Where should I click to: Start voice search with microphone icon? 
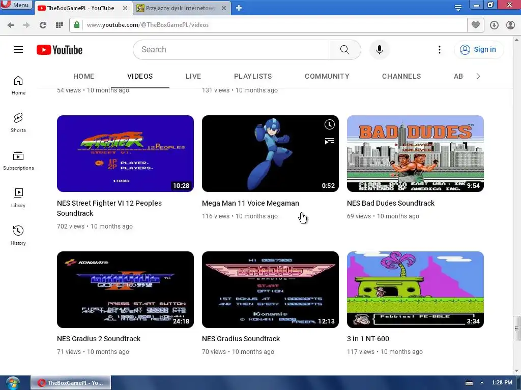(379, 50)
